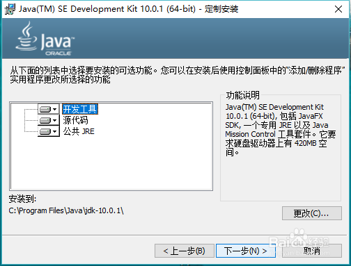Click the 更改(C)... button

tap(312, 213)
